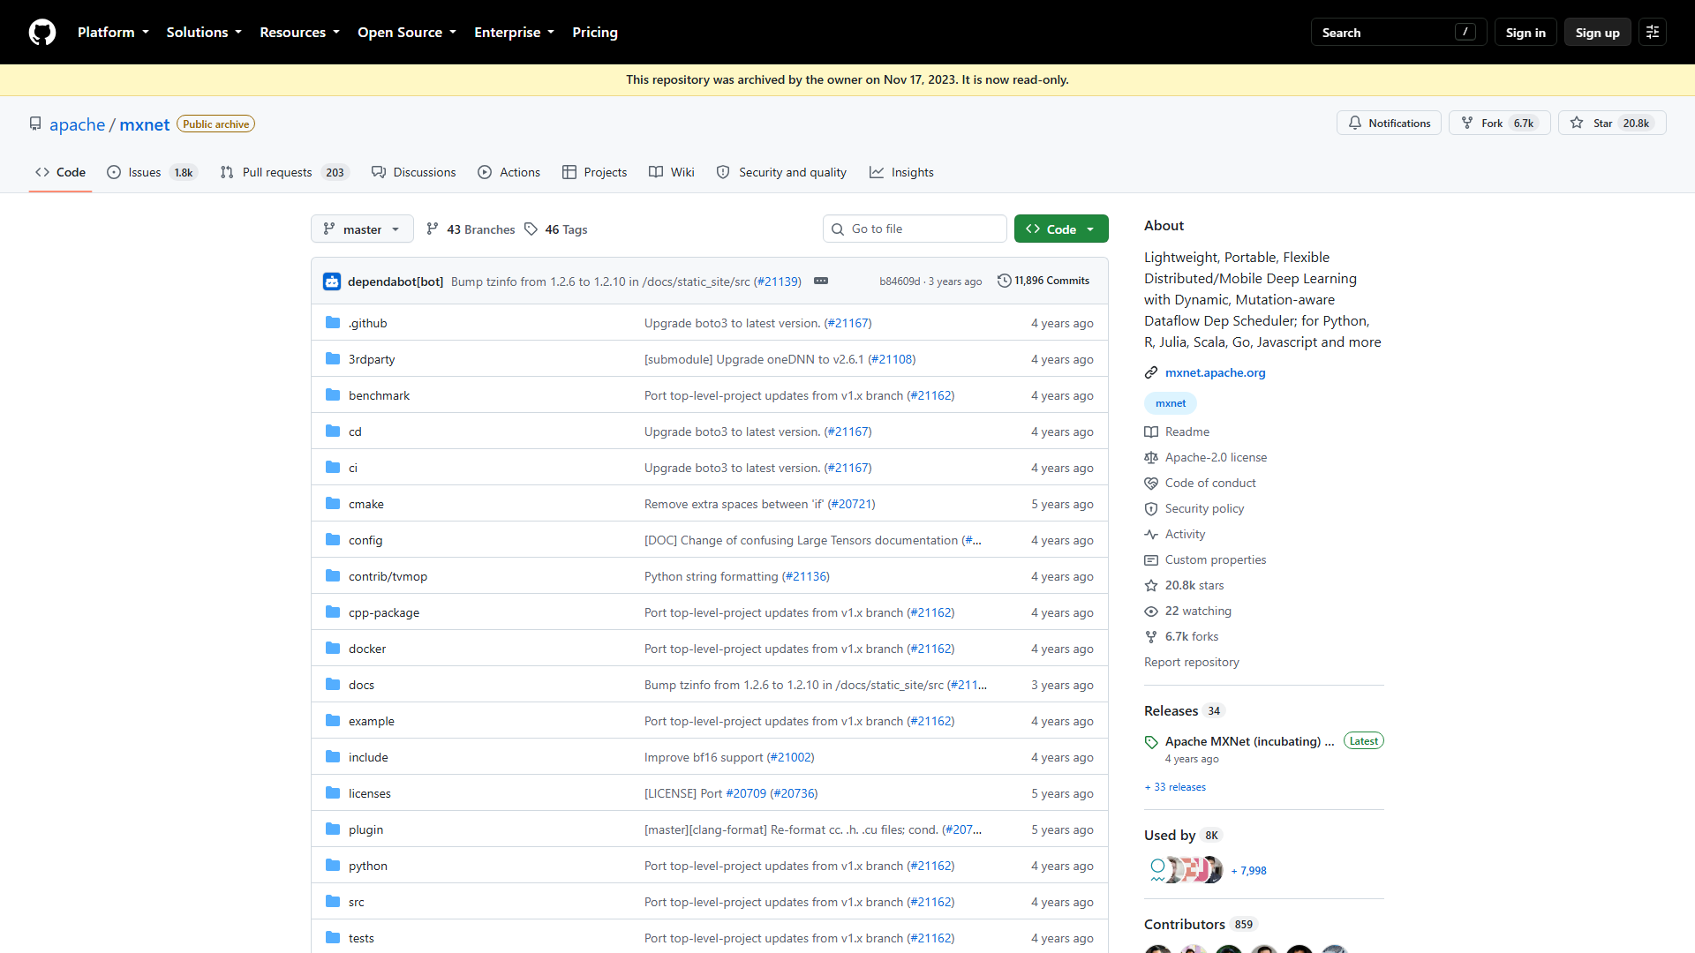Viewport: 1695px width, 953px height.
Task: Click the Sign up button
Action: click(1597, 33)
